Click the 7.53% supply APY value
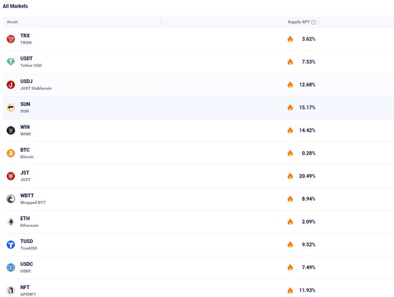 (x=309, y=61)
